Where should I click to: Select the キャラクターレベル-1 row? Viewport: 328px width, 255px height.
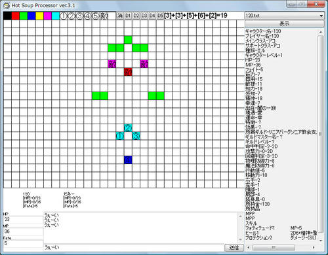[x=264, y=55]
